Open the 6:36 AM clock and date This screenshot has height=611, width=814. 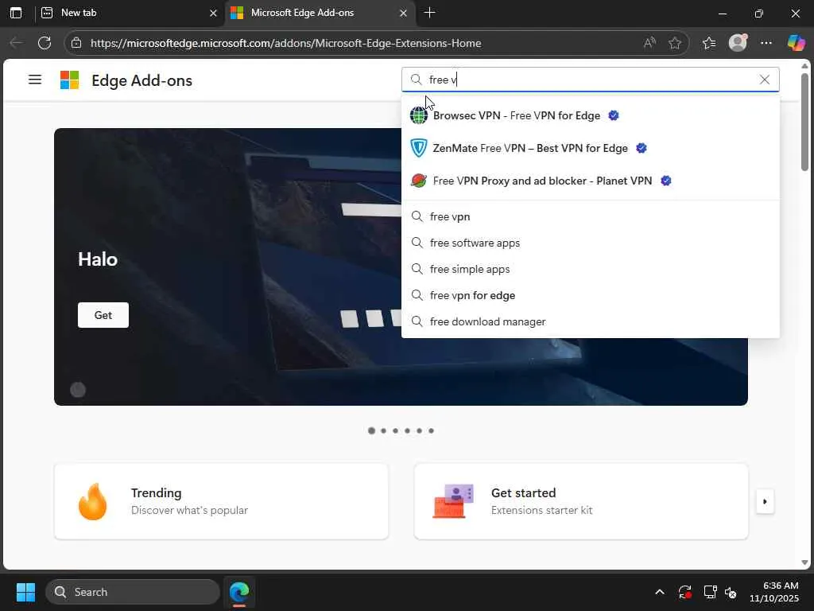(x=773, y=592)
